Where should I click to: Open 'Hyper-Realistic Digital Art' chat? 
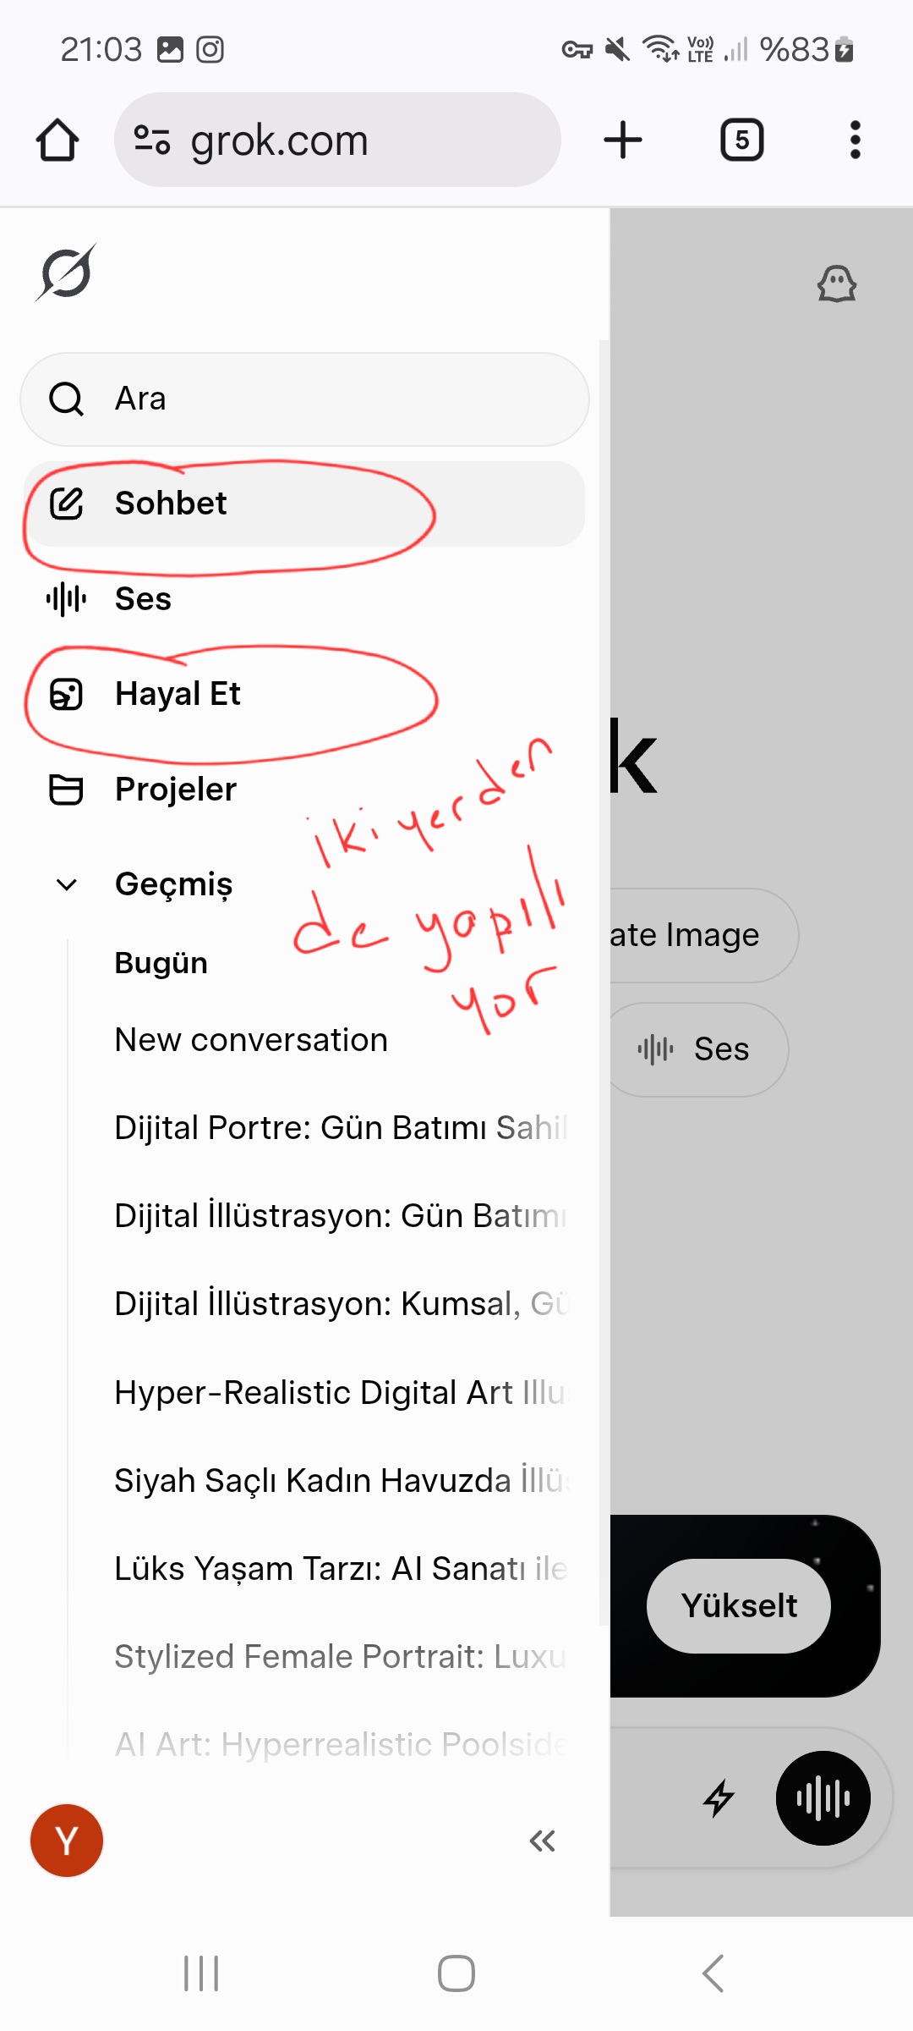pyautogui.click(x=342, y=1392)
